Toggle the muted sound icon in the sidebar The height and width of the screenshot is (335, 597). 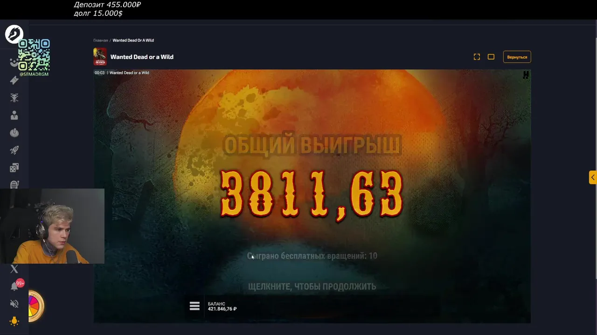(14, 304)
